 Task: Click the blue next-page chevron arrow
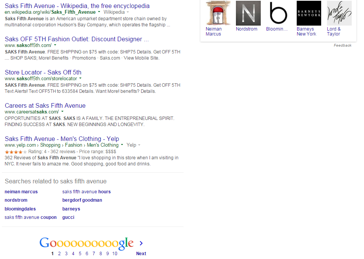pyautogui.click(x=141, y=243)
